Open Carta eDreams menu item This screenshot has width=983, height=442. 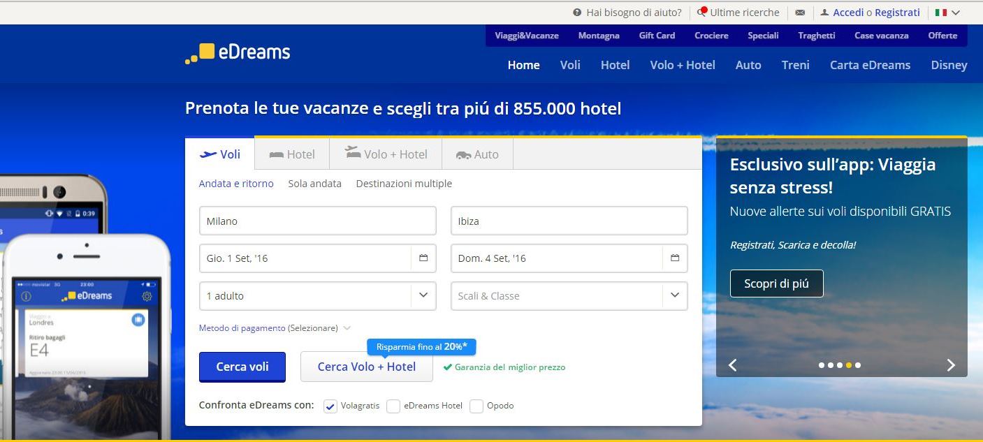pos(870,65)
